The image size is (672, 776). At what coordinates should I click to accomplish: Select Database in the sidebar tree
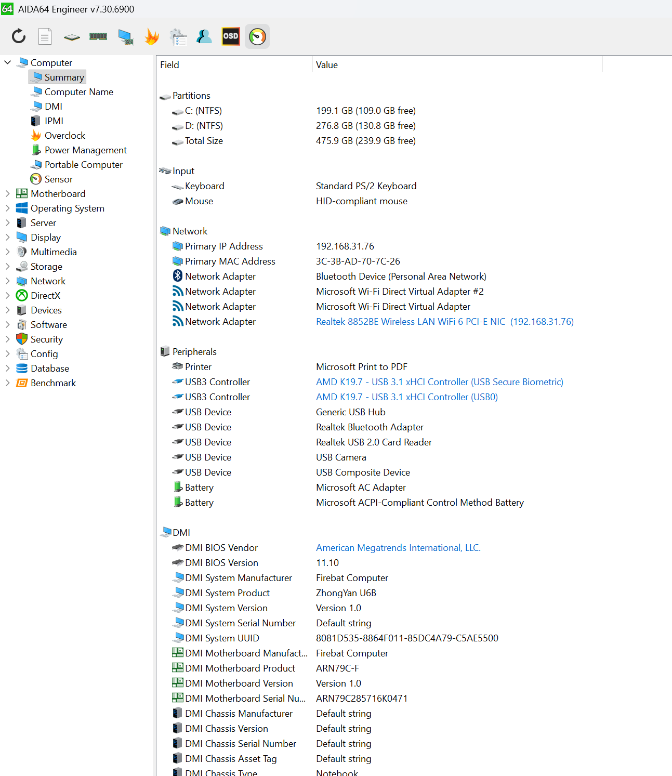pos(43,368)
